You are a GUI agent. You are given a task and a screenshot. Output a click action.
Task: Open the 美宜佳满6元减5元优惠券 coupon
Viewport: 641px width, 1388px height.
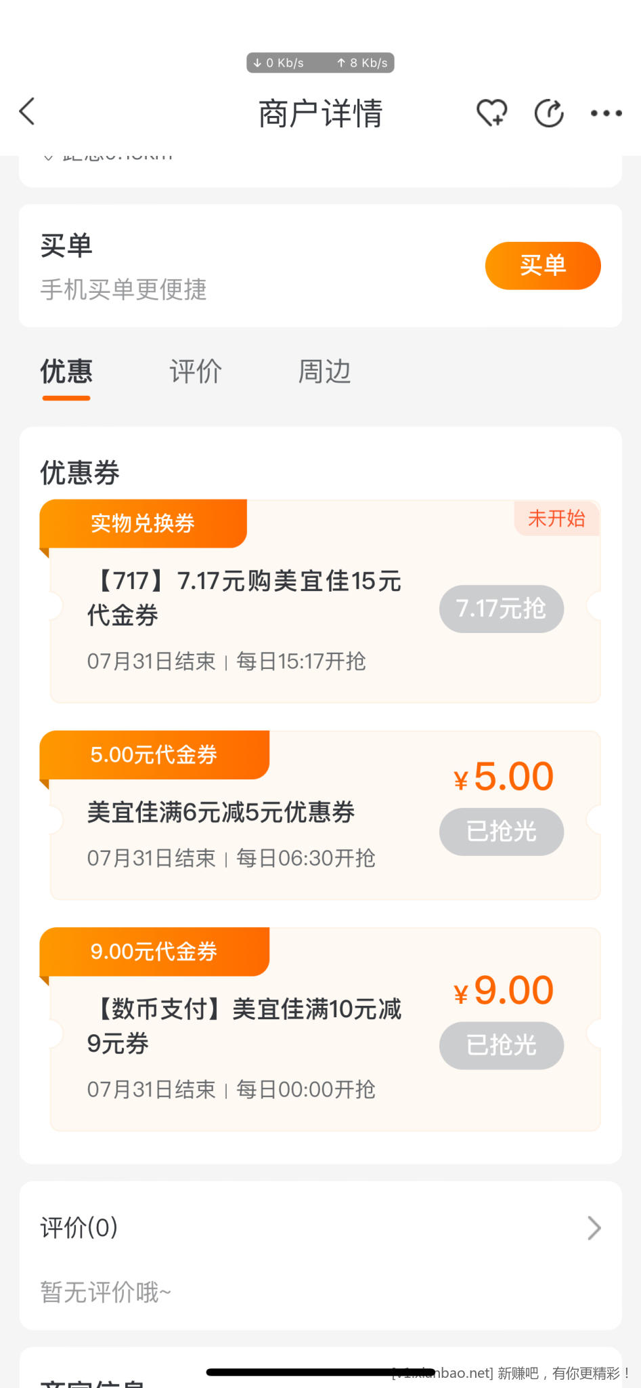(x=221, y=812)
